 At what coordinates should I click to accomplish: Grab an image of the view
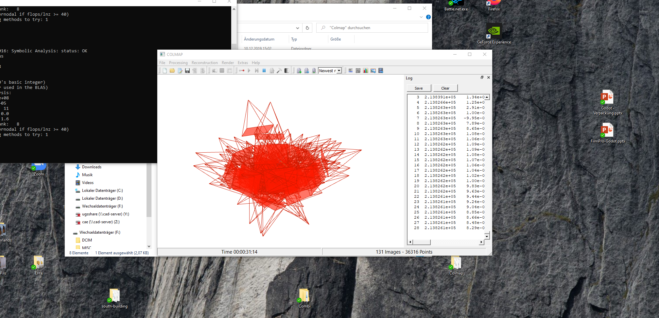[373, 71]
